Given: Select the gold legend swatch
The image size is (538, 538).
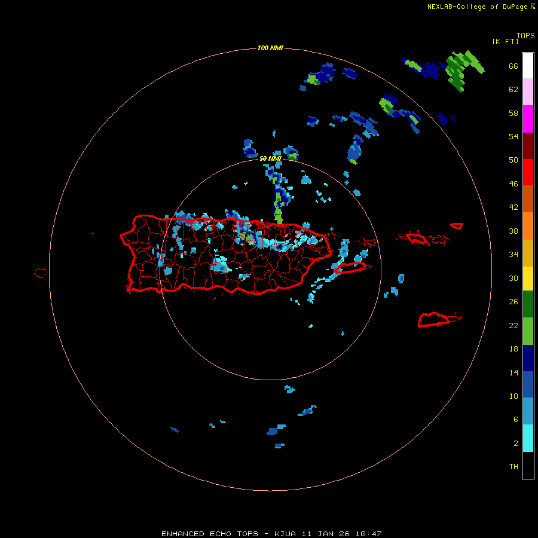Looking at the screenshot, I should [528, 253].
